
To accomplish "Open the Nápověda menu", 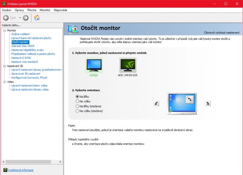I will 60,10.
